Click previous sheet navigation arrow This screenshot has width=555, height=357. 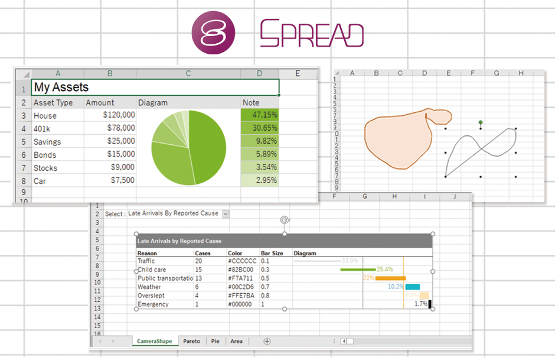click(100, 342)
